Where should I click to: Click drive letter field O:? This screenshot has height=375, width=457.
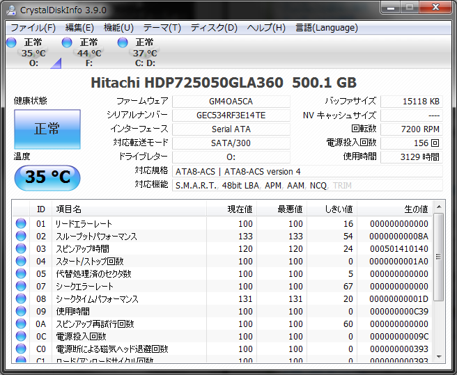point(231,157)
